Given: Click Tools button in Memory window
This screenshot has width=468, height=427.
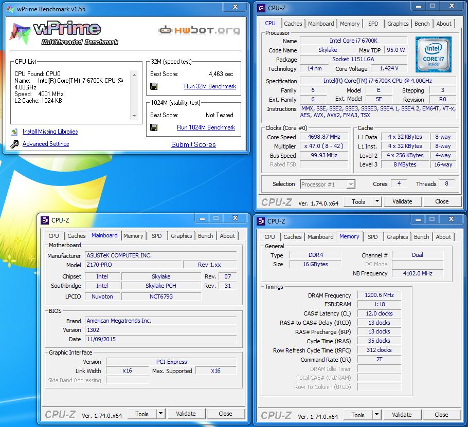Looking at the screenshot, I should pyautogui.click(x=358, y=415).
